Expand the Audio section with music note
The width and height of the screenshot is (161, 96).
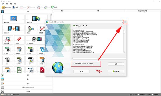pyautogui.click(x=27, y=75)
